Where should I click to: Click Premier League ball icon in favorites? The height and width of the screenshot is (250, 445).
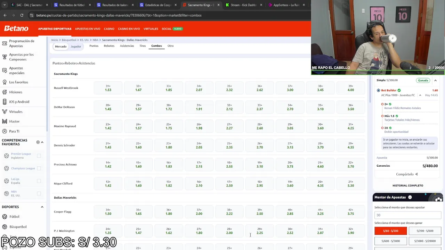[6, 156]
